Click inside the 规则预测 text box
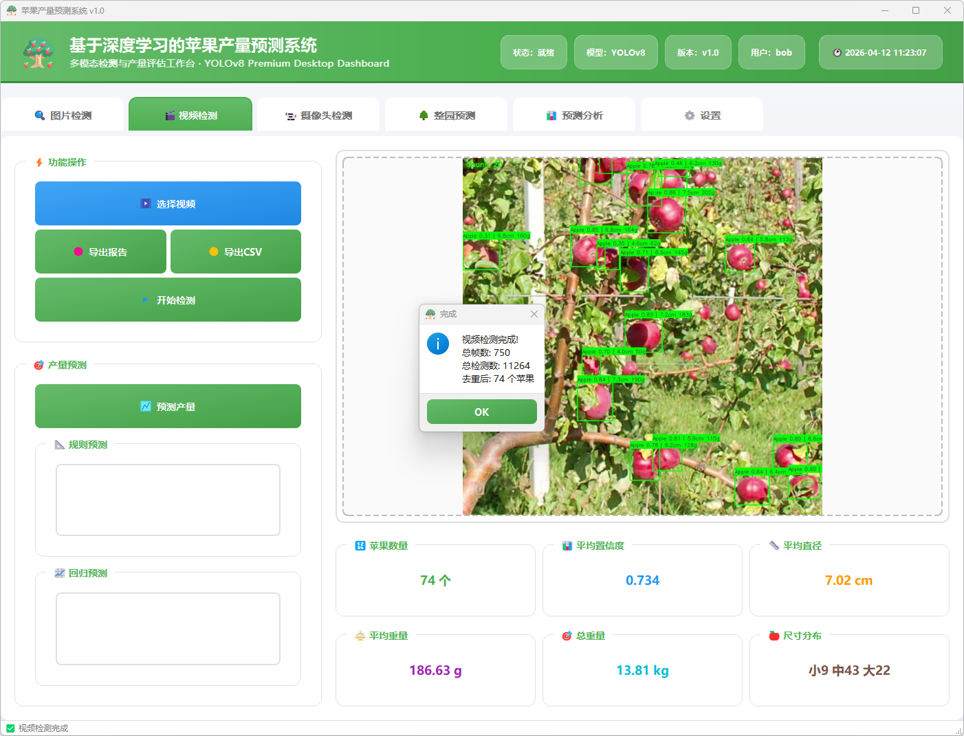The image size is (964, 736). (168, 500)
